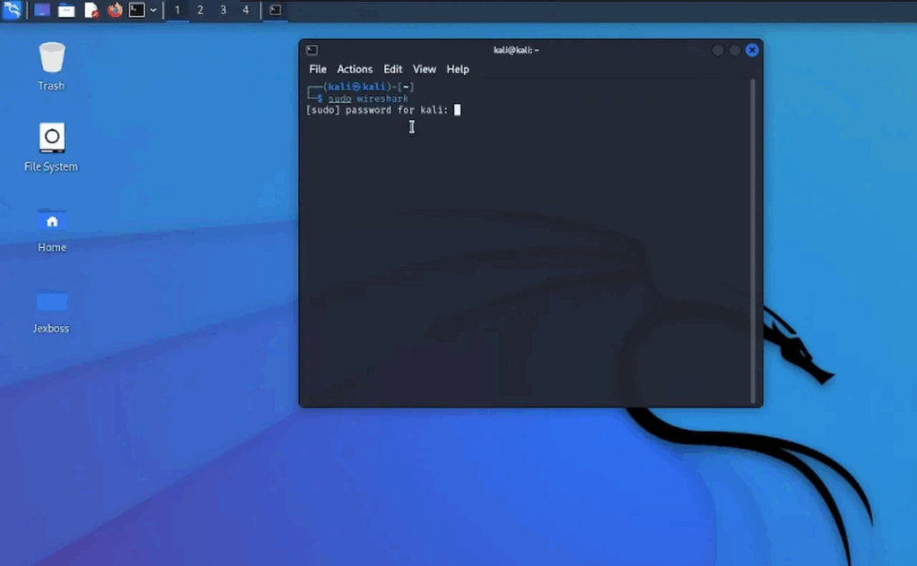The image size is (917, 566).
Task: Open the Actions menu in terminal
Action: (x=355, y=69)
